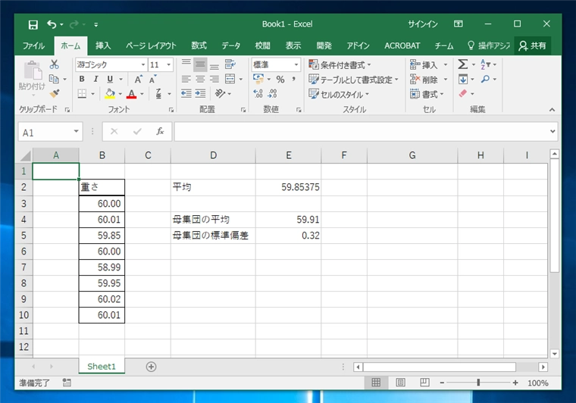The image size is (576, 403).
Task: Toggle center horizontal alignment
Action: click(200, 79)
